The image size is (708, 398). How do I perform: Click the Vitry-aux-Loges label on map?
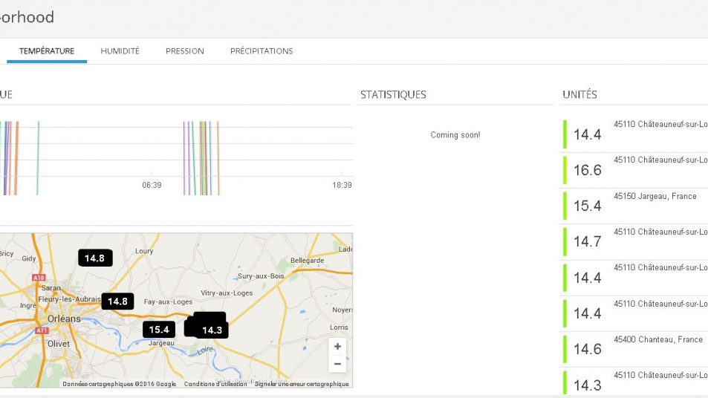tap(227, 293)
